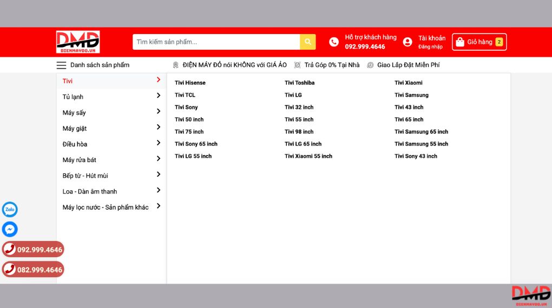Click the shopping bag cart icon
The height and width of the screenshot is (308, 552).
tap(460, 42)
